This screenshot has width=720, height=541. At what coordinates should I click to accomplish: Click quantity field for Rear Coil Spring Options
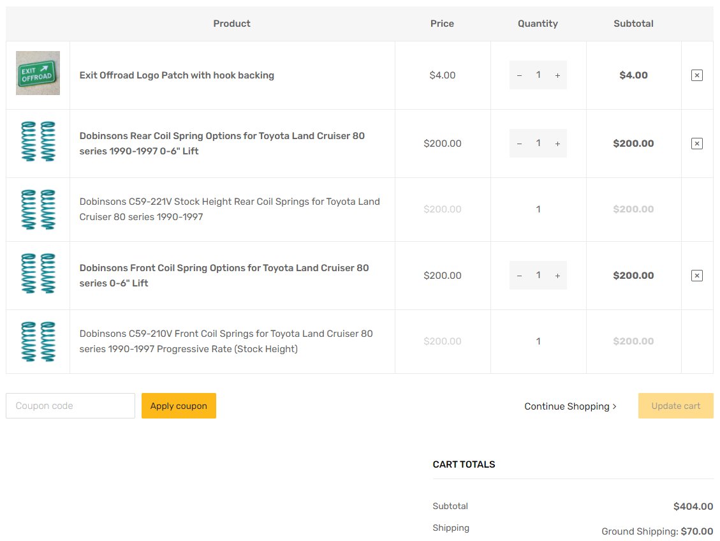click(538, 144)
